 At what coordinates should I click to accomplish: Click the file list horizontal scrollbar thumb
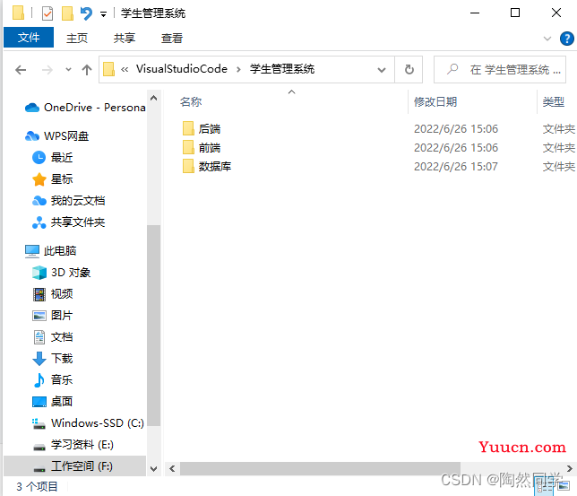(320, 469)
